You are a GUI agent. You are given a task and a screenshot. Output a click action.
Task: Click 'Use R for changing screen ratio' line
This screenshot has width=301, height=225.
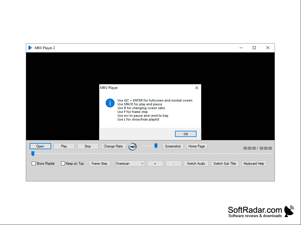pos(141,108)
